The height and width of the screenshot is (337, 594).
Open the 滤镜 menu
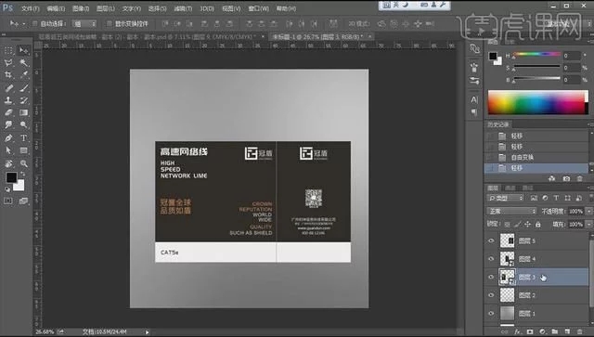(183, 8)
